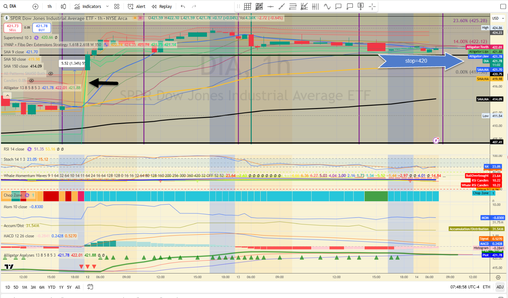This screenshot has height=298, width=508.
Task: Undo the last chart action
Action: [x=183, y=6]
